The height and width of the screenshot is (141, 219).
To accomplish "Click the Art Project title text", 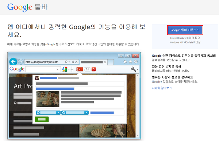I will 23,86.
